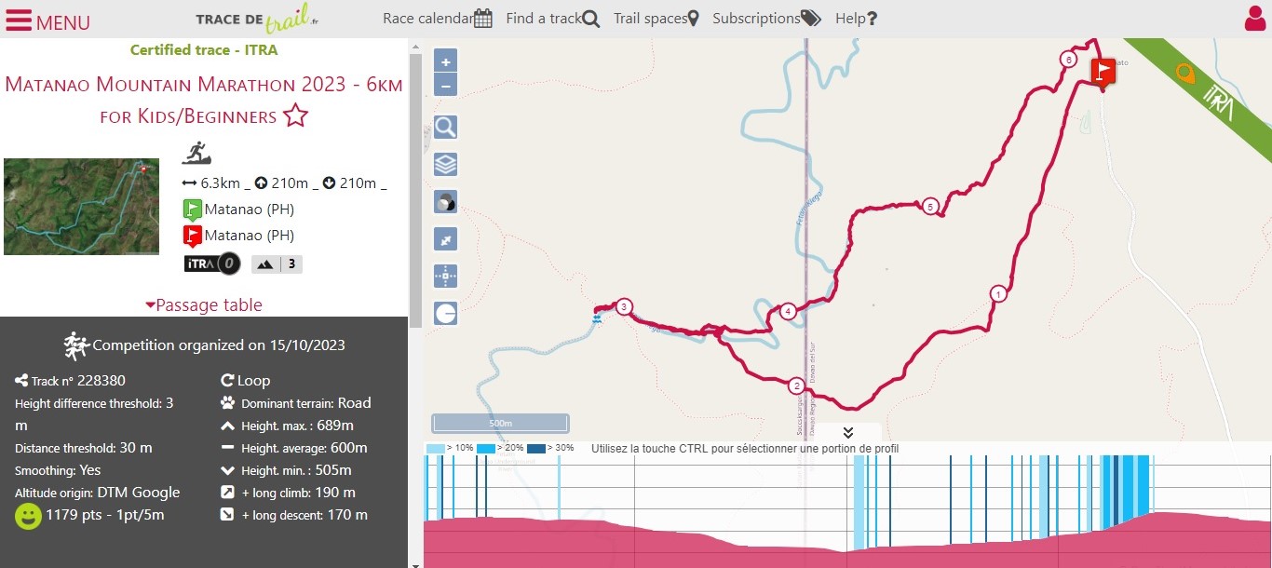Toggle fullscreen map with arrows button

446,239
